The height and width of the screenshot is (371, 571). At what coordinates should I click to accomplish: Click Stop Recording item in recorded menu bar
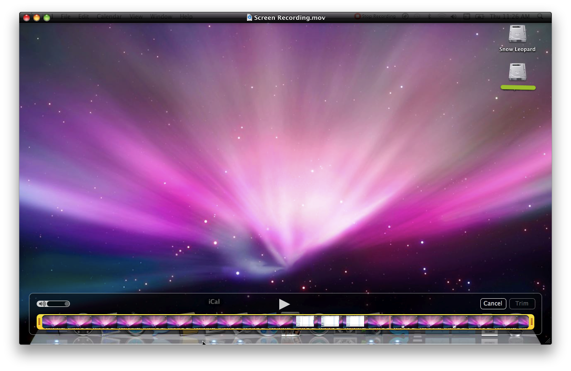point(376,16)
